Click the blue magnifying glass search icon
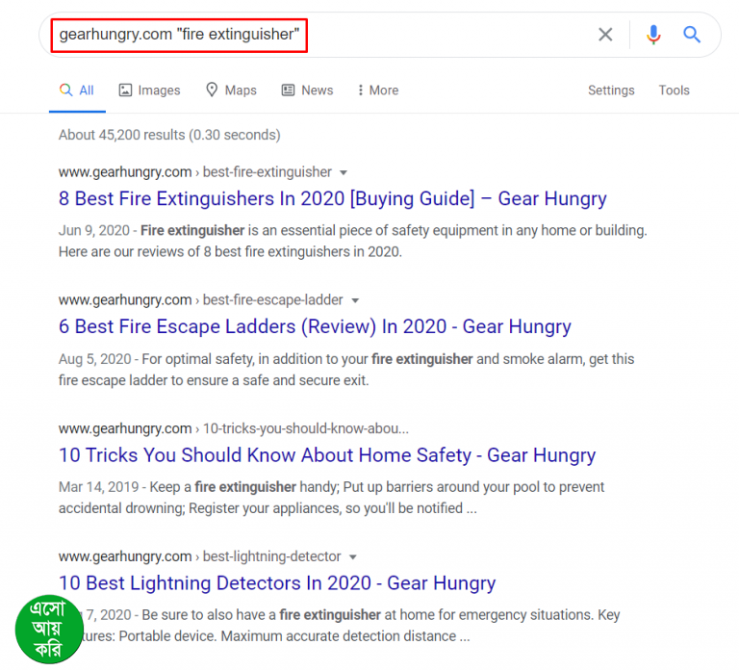This screenshot has height=671, width=739. (692, 35)
